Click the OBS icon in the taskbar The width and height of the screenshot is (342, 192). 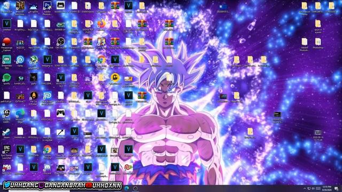coord(135,188)
